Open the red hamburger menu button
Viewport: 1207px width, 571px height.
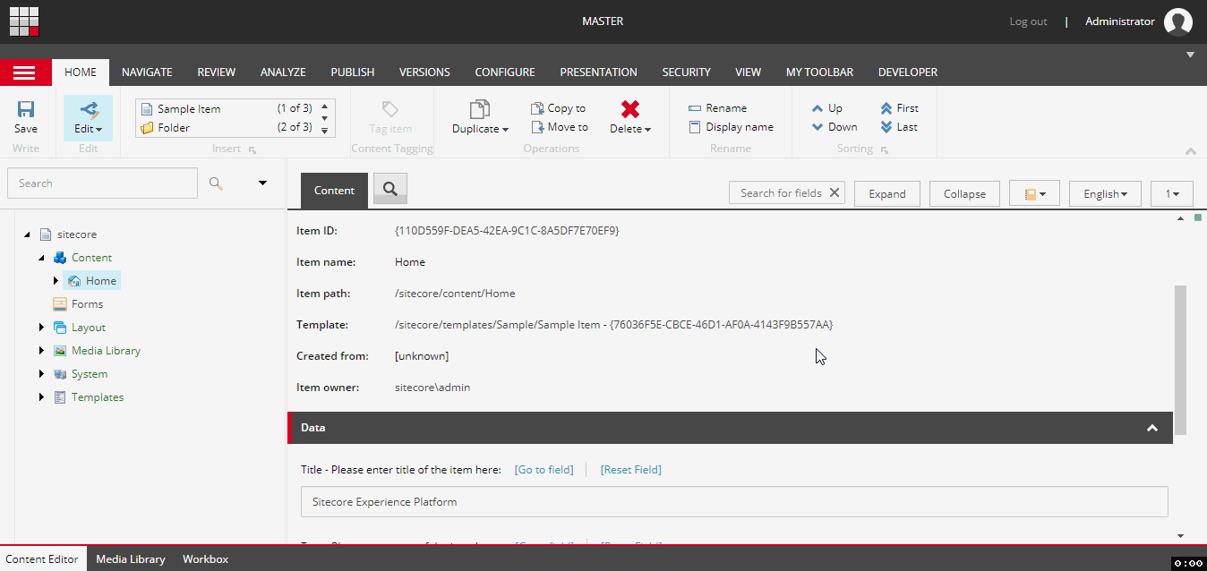(x=24, y=72)
